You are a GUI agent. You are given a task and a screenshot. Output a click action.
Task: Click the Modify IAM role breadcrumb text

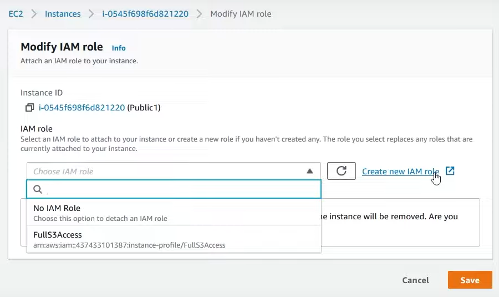pos(241,14)
